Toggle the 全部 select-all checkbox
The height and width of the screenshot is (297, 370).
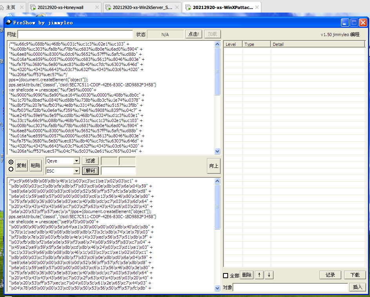(226, 275)
